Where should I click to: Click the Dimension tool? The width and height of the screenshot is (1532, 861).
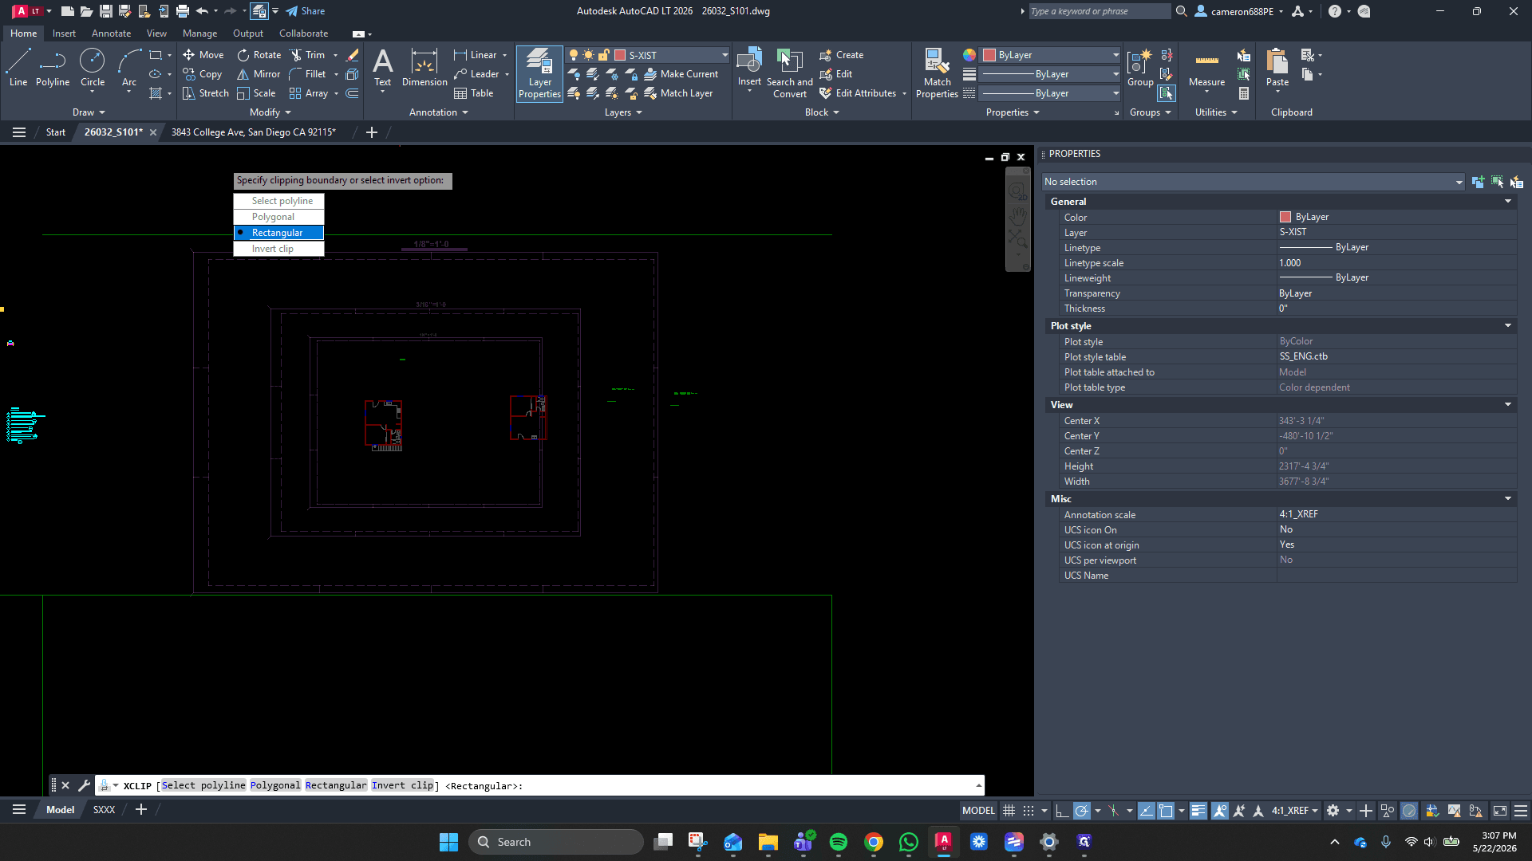click(x=424, y=68)
